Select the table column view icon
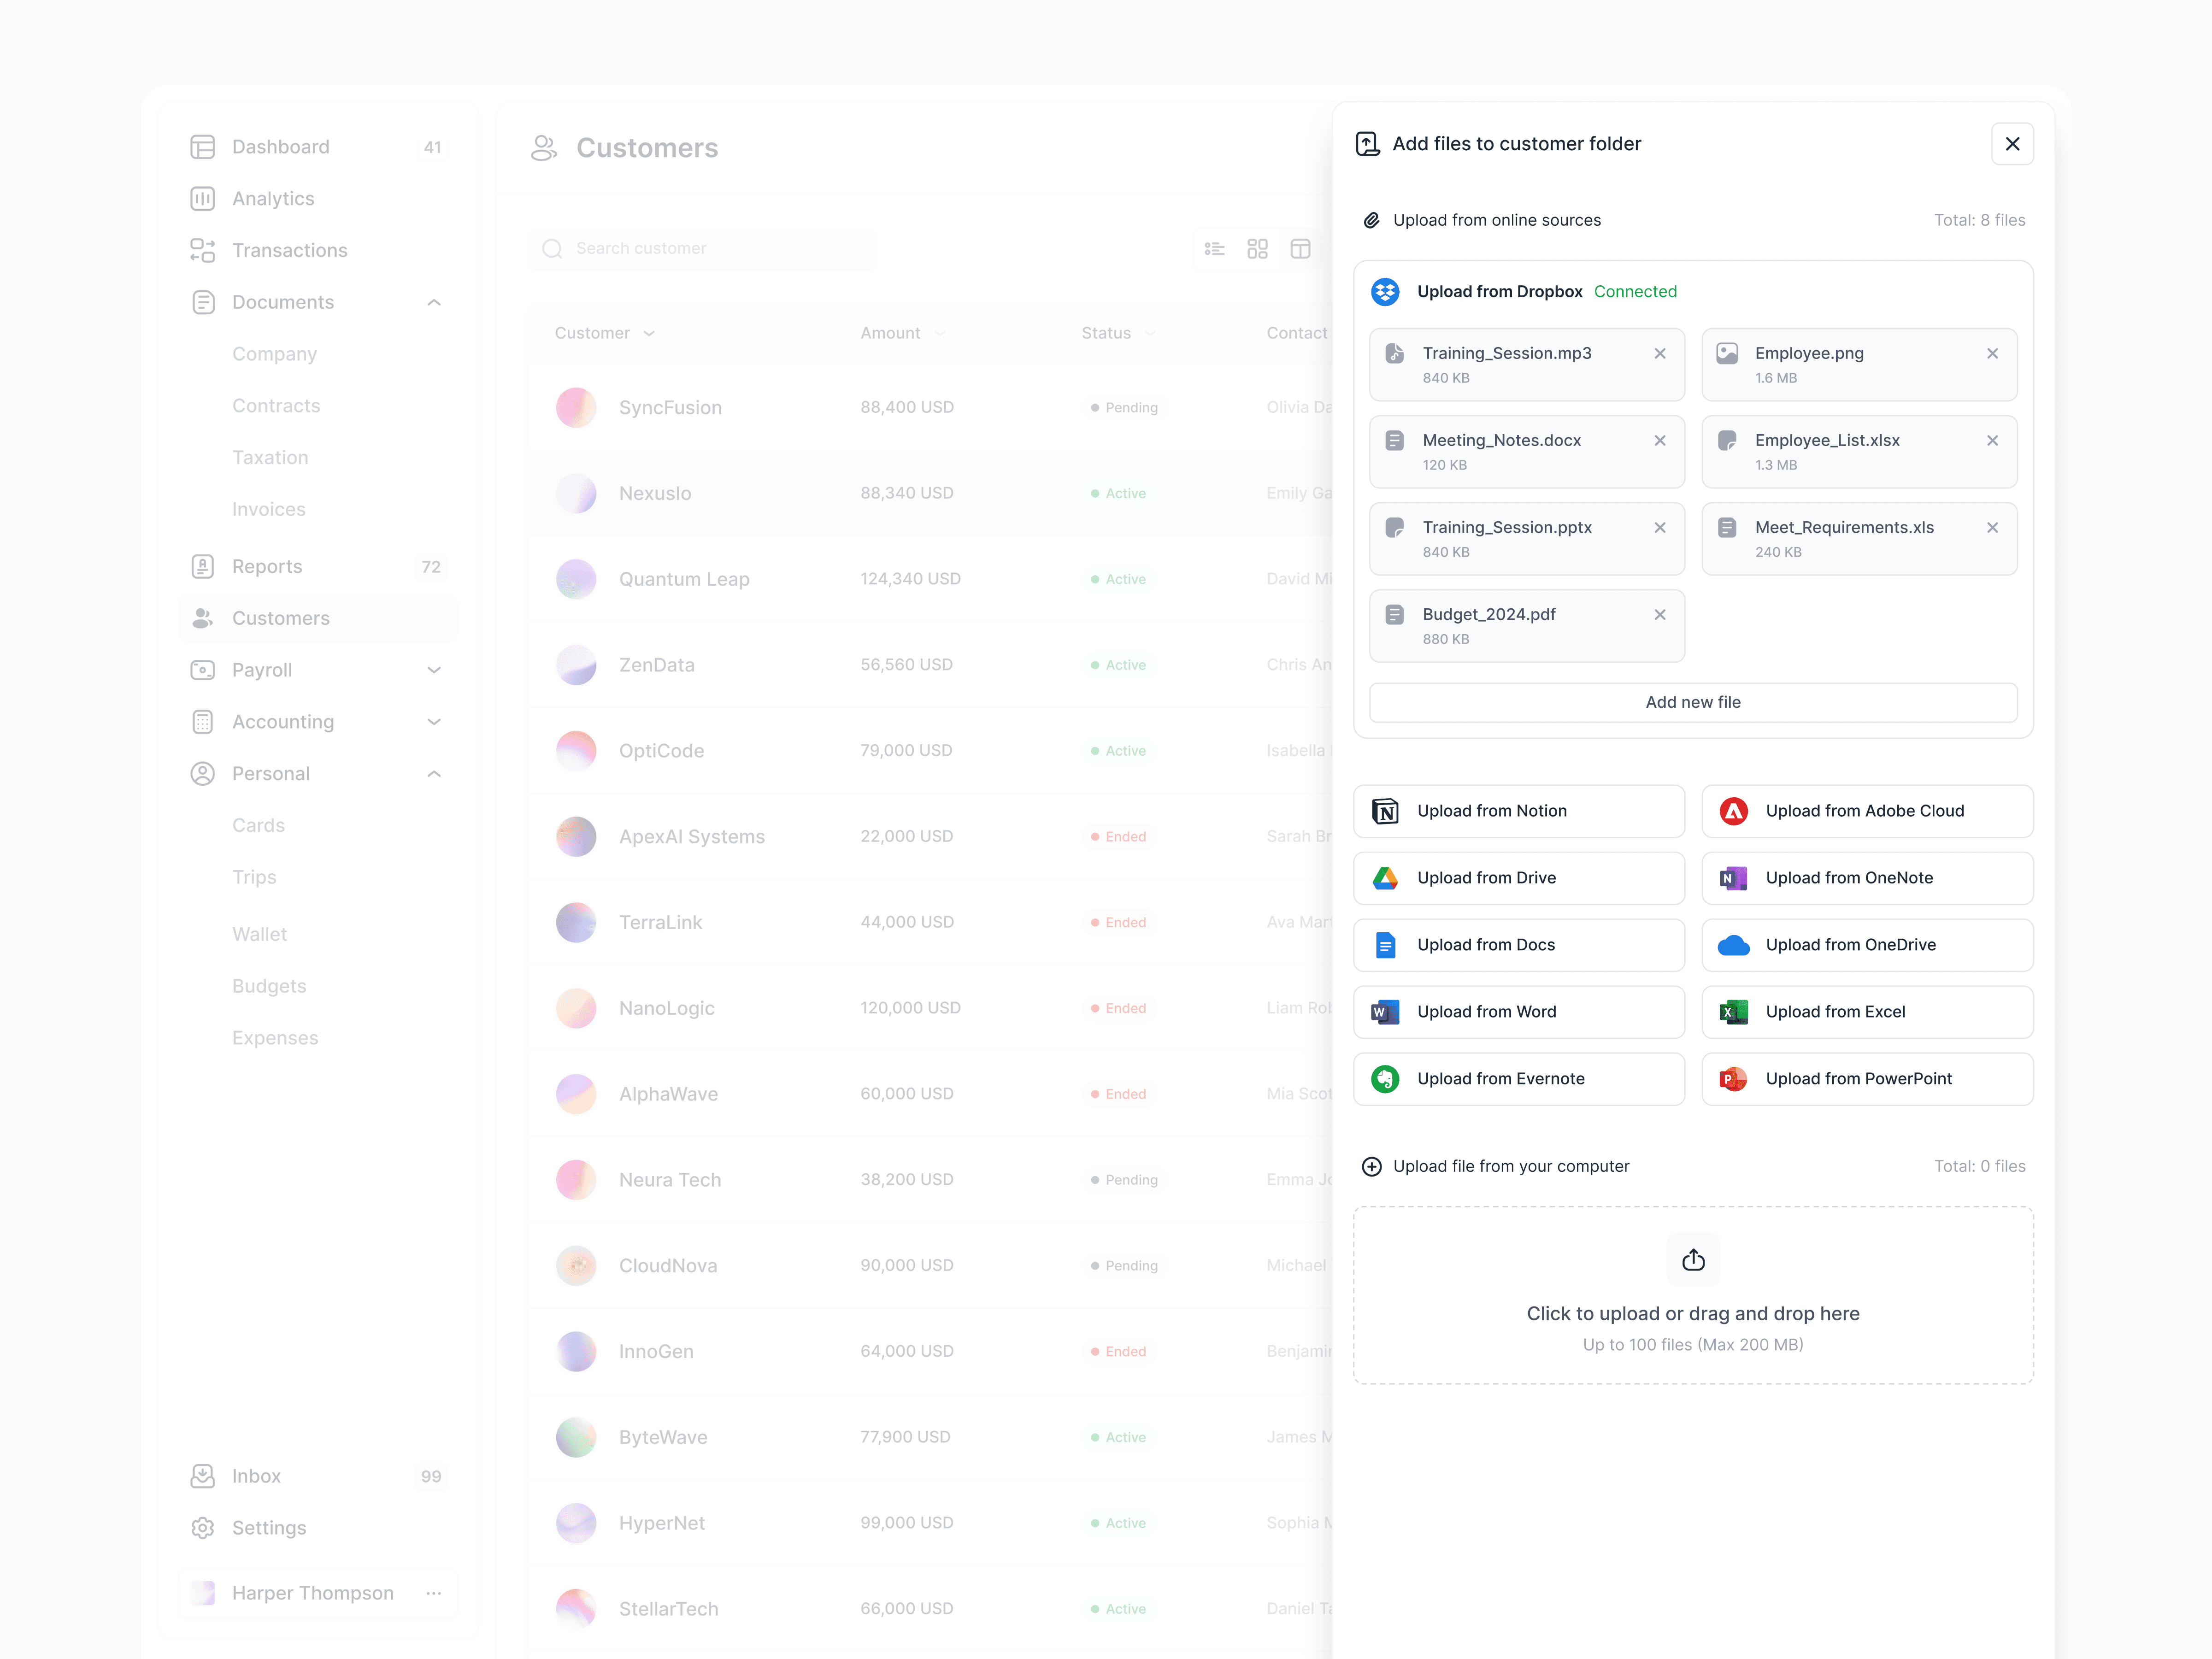 [1300, 249]
